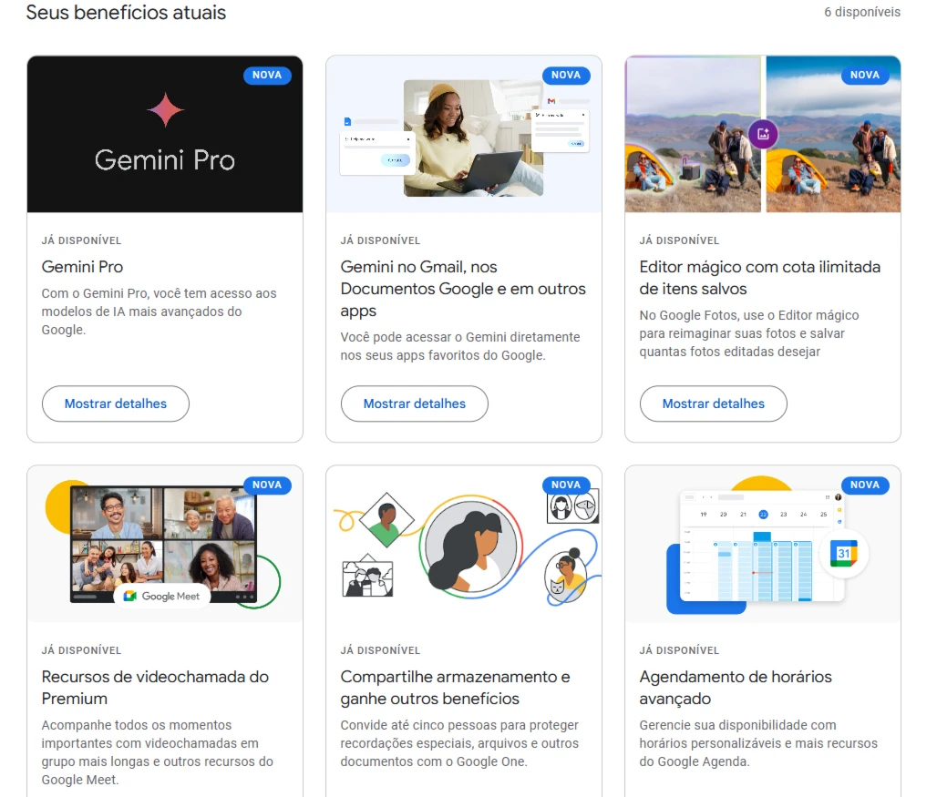Select the Gemini Pro black banner image
Image resolution: width=937 pixels, height=797 pixels.
(x=165, y=134)
